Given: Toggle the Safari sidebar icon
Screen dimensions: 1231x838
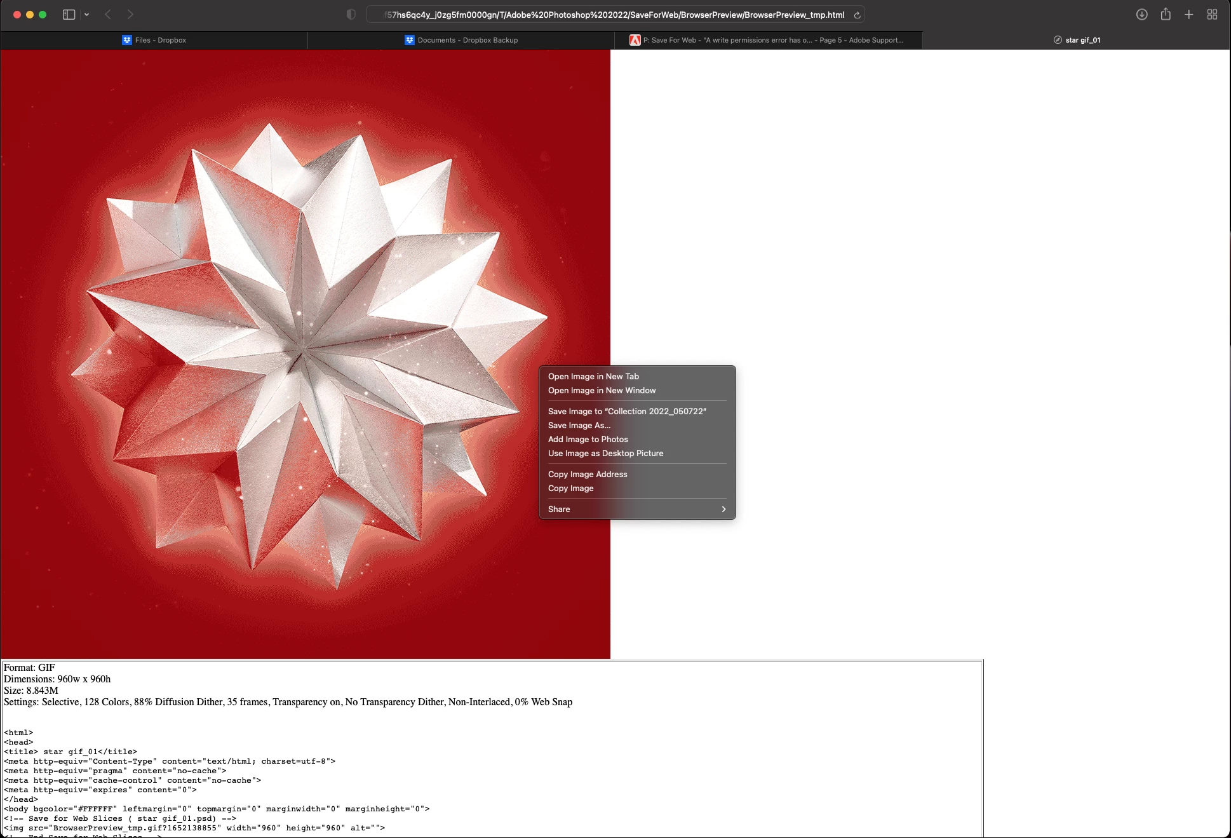Looking at the screenshot, I should (69, 15).
